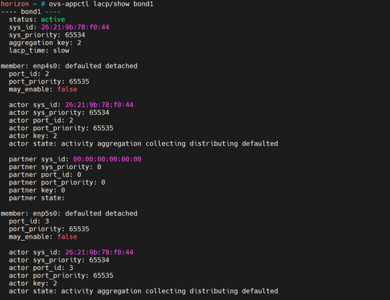Click the green 'active' status text
This screenshot has height=300, width=390.
click(x=53, y=20)
